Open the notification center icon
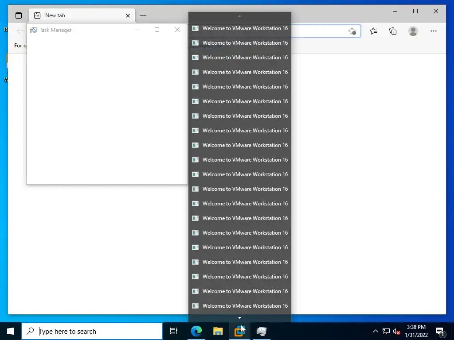The height and width of the screenshot is (340, 454). tap(440, 331)
